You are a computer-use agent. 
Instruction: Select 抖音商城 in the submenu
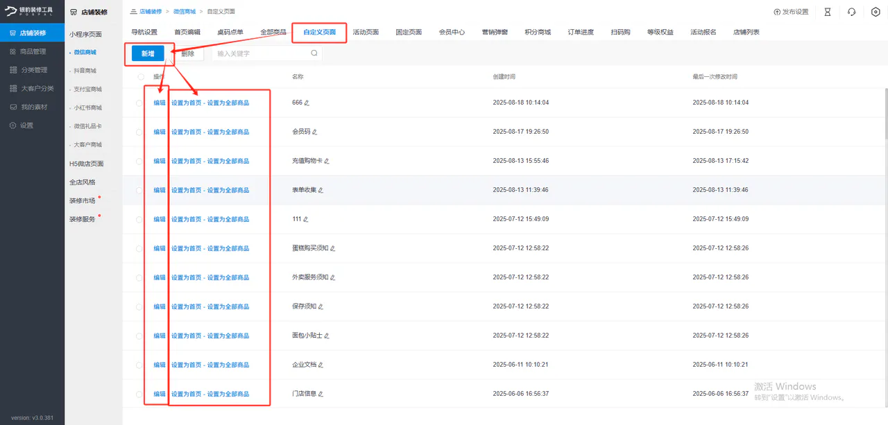click(85, 71)
